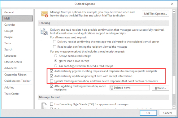
Task: Click the Deleted Items folder field
Action: pos(130,88)
